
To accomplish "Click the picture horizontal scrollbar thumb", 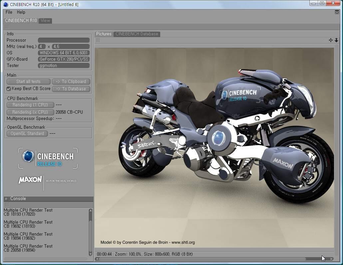I will coord(202,259).
